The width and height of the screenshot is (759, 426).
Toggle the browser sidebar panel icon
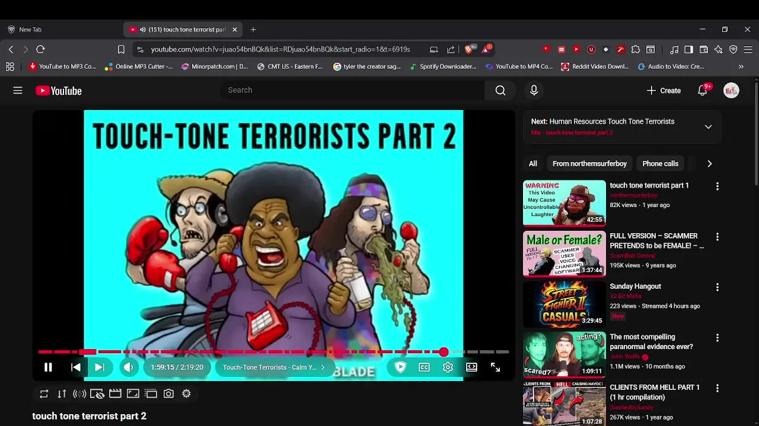pyautogui.click(x=688, y=49)
